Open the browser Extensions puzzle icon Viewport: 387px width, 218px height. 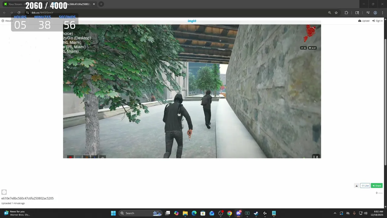click(346, 13)
